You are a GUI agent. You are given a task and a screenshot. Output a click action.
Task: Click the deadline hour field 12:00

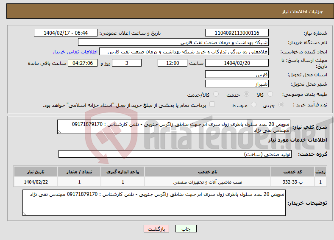pos(173,63)
